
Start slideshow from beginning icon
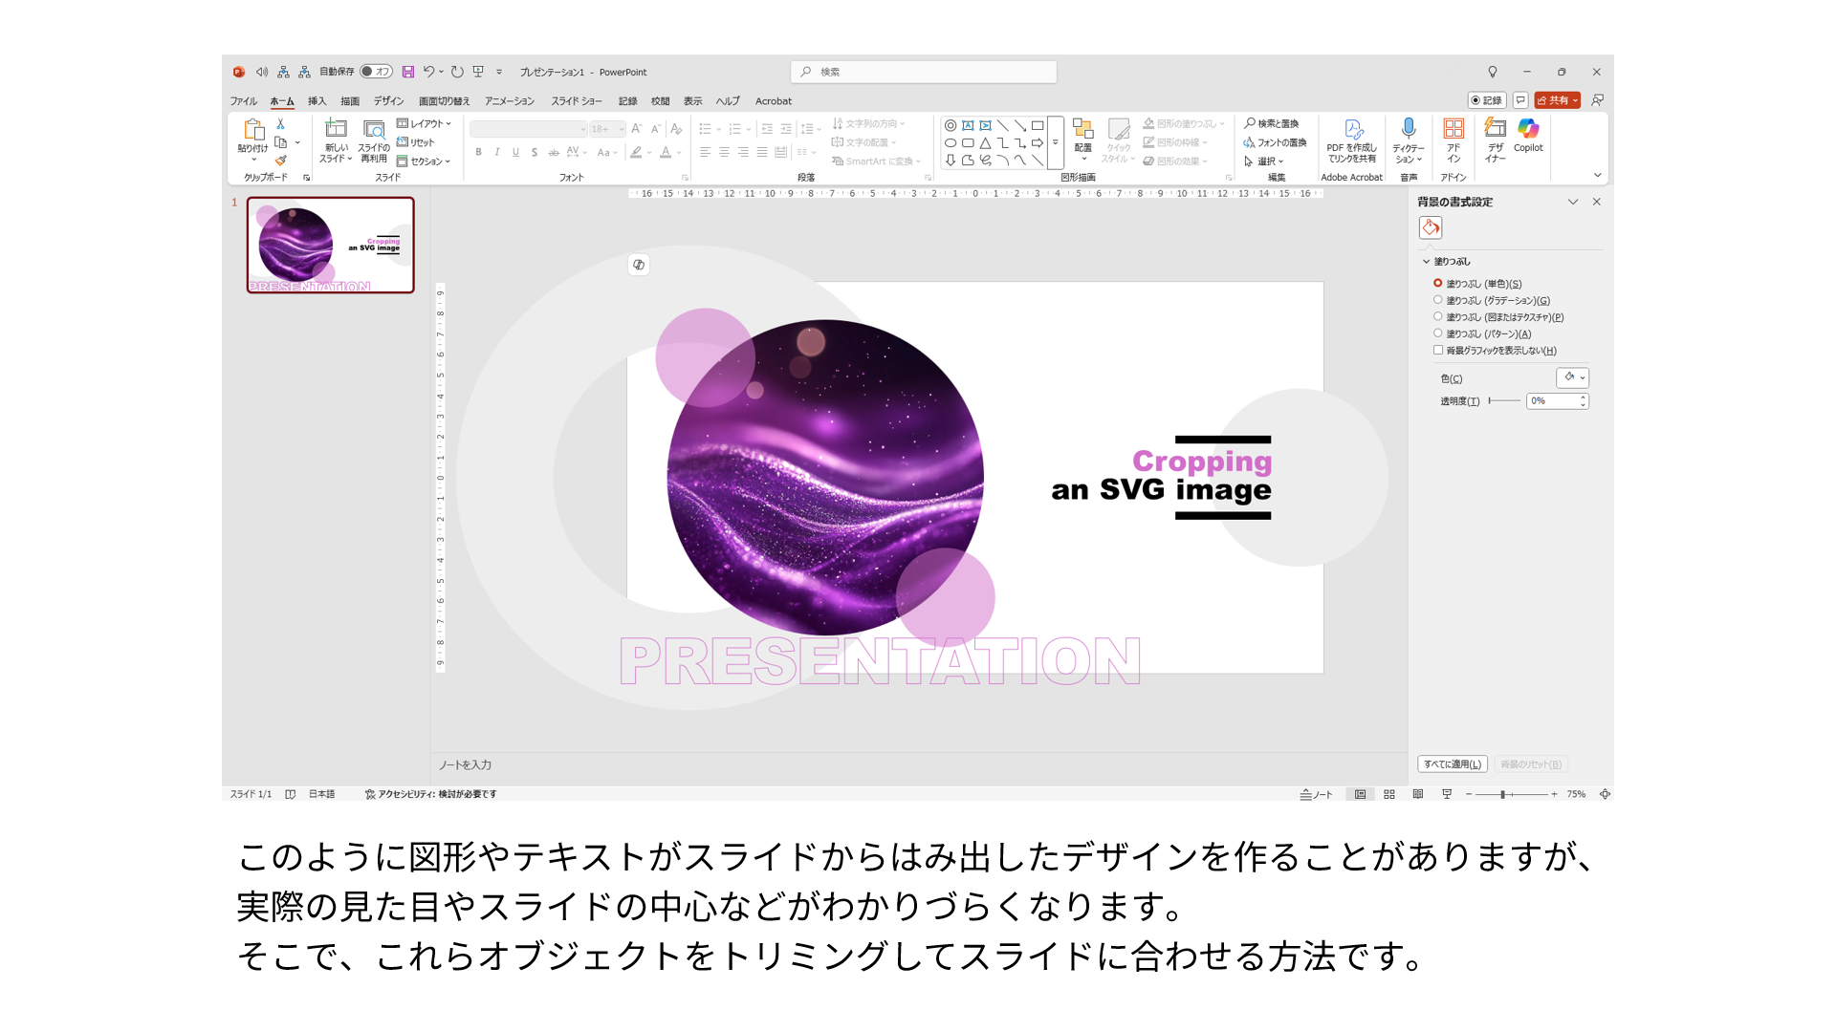478,72
